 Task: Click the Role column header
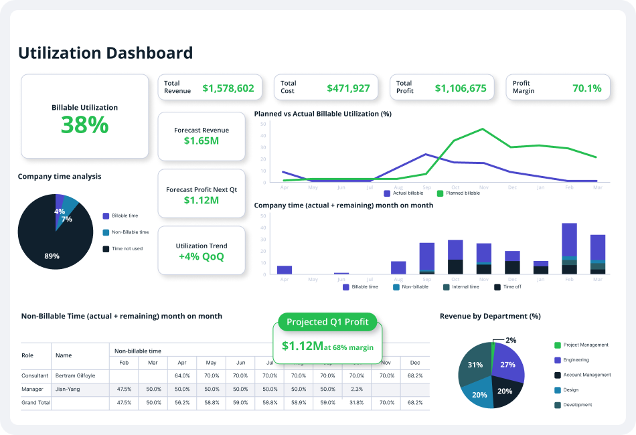[27, 355]
